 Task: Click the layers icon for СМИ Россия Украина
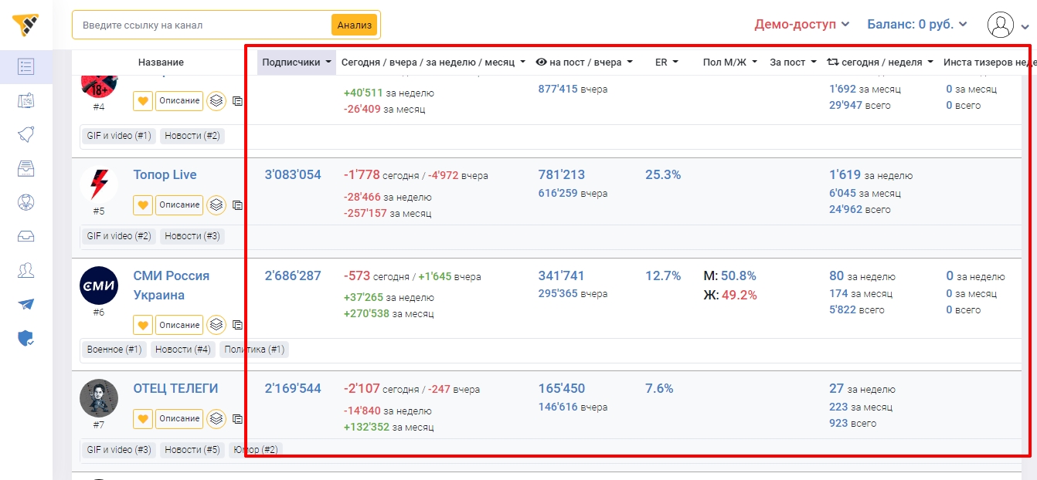coord(216,325)
